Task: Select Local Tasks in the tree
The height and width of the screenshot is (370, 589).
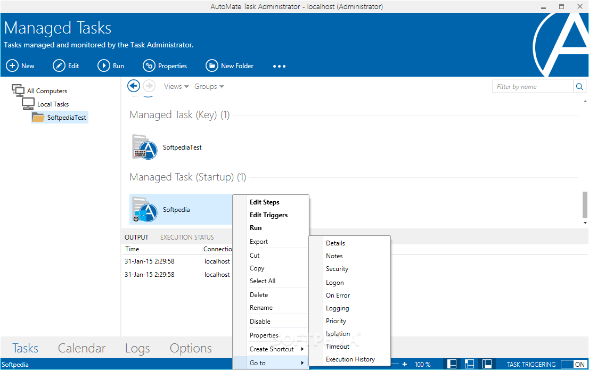Action: pos(45,104)
